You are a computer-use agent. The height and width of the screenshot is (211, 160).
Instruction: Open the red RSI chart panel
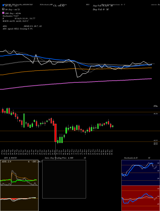coord(140,198)
